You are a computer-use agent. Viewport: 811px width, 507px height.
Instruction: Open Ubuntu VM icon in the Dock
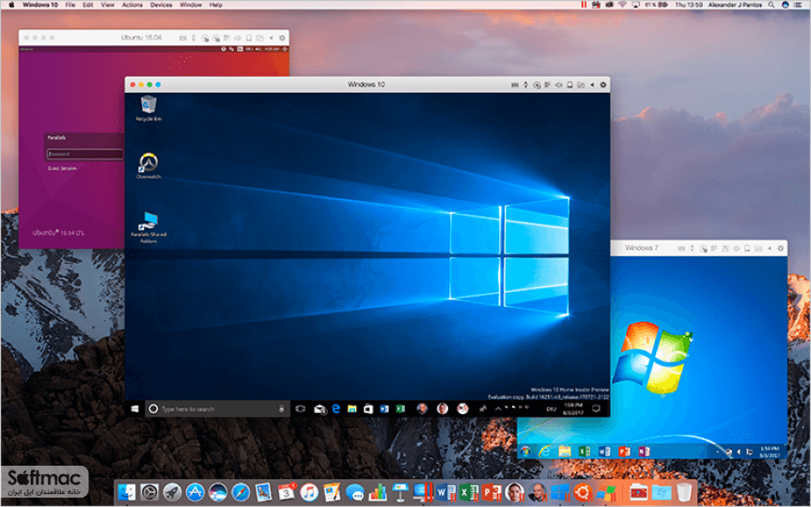pyautogui.click(x=583, y=492)
